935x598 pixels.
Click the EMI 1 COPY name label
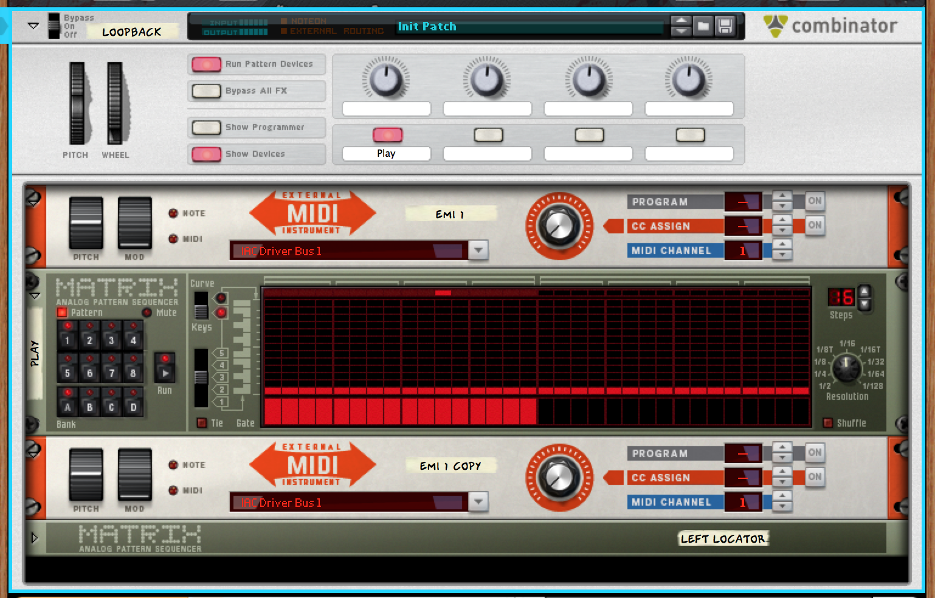coord(450,466)
